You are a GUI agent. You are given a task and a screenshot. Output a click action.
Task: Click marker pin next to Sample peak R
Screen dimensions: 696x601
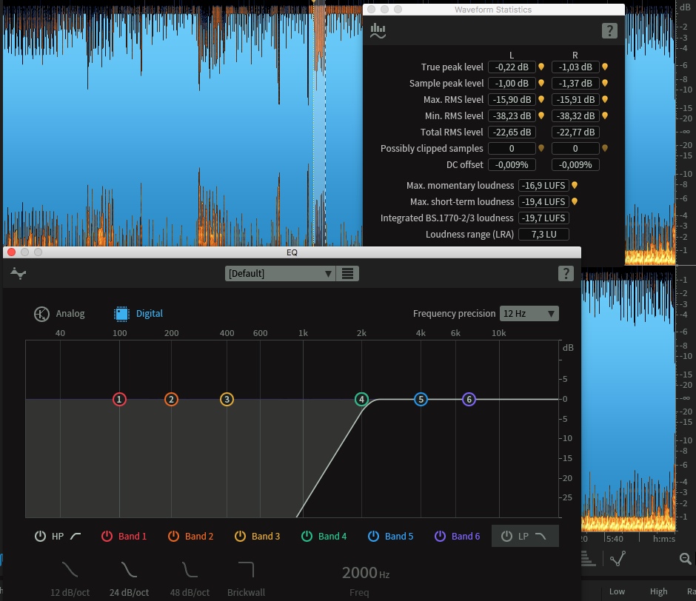605,83
